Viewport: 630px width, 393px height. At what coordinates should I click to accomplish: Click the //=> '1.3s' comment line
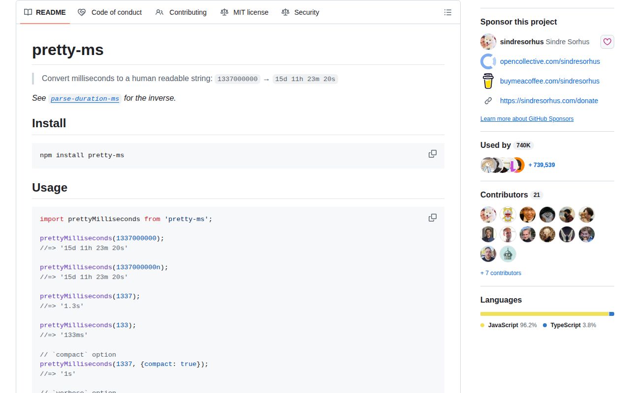pos(62,306)
